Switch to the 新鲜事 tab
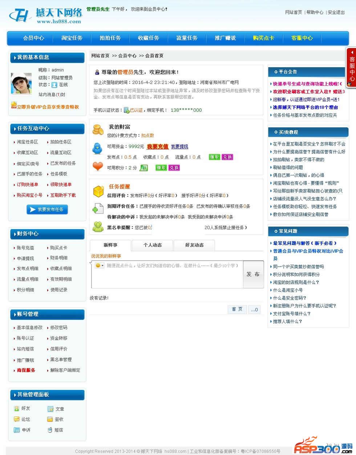This screenshot has height=455, width=356. (x=110, y=245)
